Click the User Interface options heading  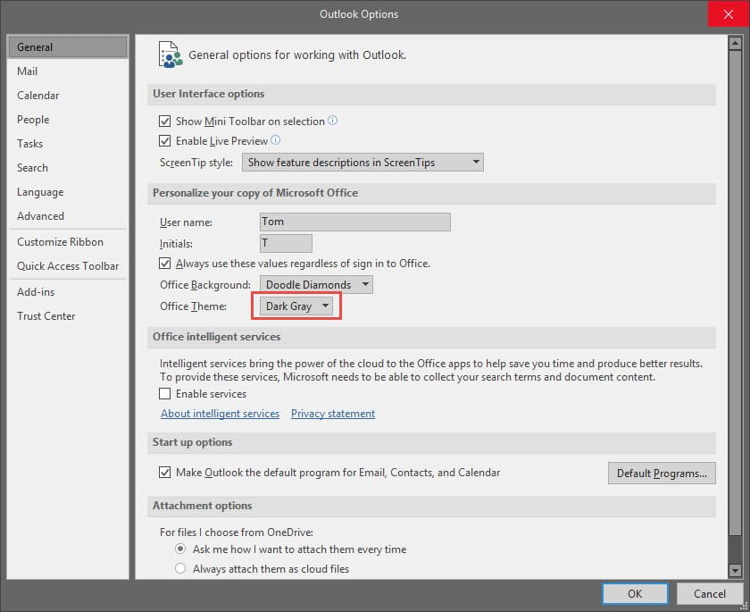point(209,94)
